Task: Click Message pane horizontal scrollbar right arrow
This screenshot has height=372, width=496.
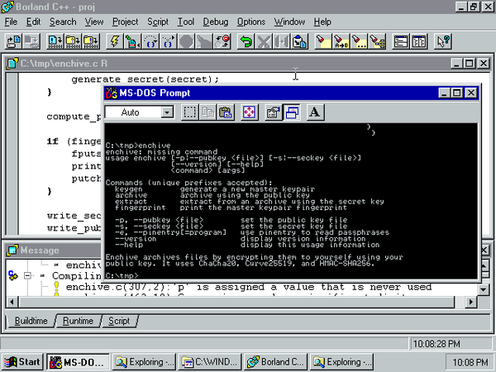Action: coord(470,302)
